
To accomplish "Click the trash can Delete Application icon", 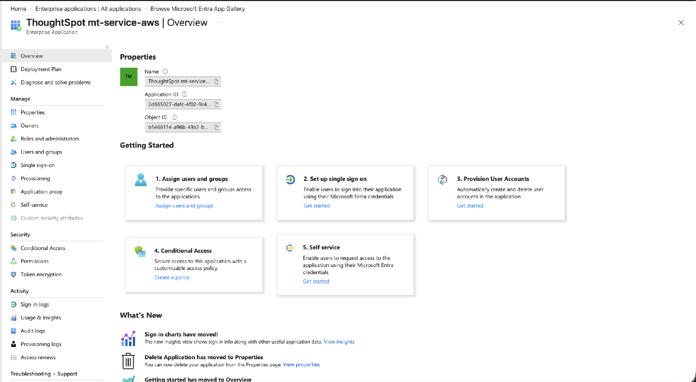I will coord(128,361).
